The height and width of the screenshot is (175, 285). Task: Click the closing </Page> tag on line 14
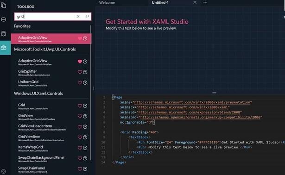click(x=119, y=162)
